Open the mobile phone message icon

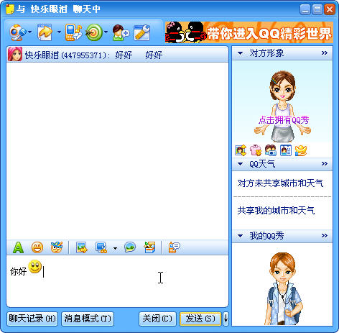(73, 32)
